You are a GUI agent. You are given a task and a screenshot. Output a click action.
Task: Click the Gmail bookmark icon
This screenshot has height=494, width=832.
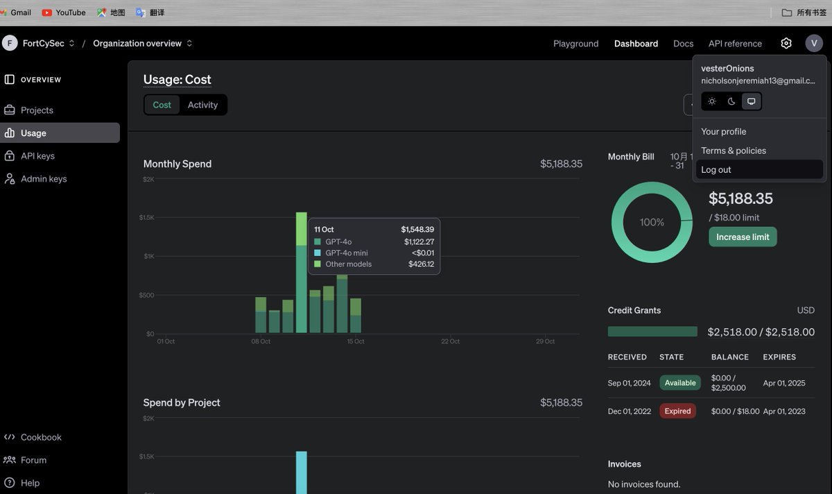point(3,12)
